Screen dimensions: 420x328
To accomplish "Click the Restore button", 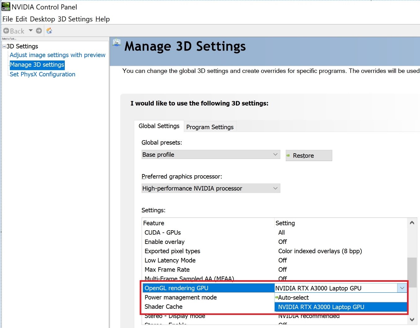I will (x=309, y=155).
